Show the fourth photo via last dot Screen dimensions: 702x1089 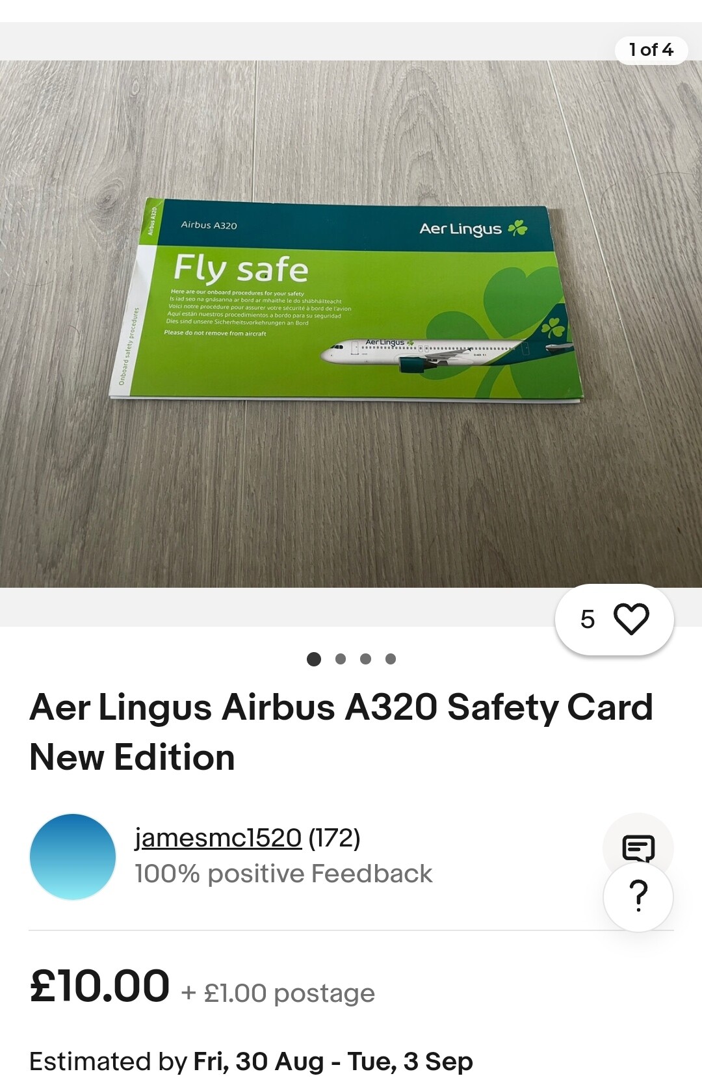click(391, 659)
